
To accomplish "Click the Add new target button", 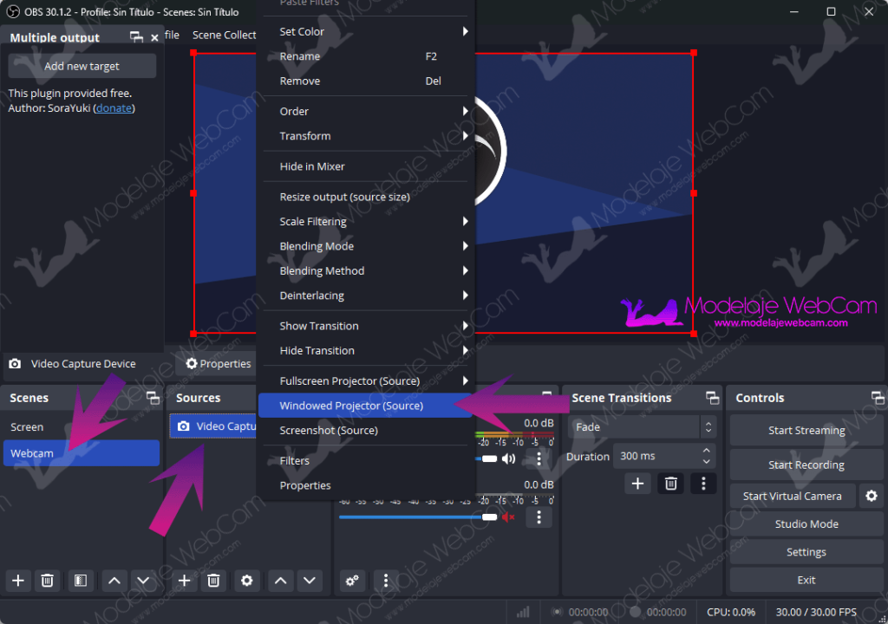I will pos(82,66).
